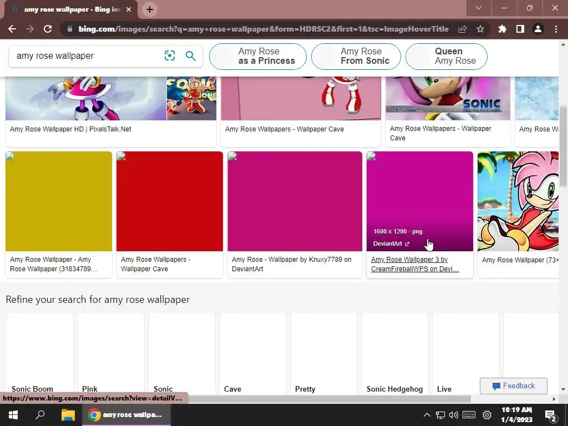Click Chrome taskbar button amy rose wallpa...
This screenshot has width=568, height=426.
click(x=126, y=415)
